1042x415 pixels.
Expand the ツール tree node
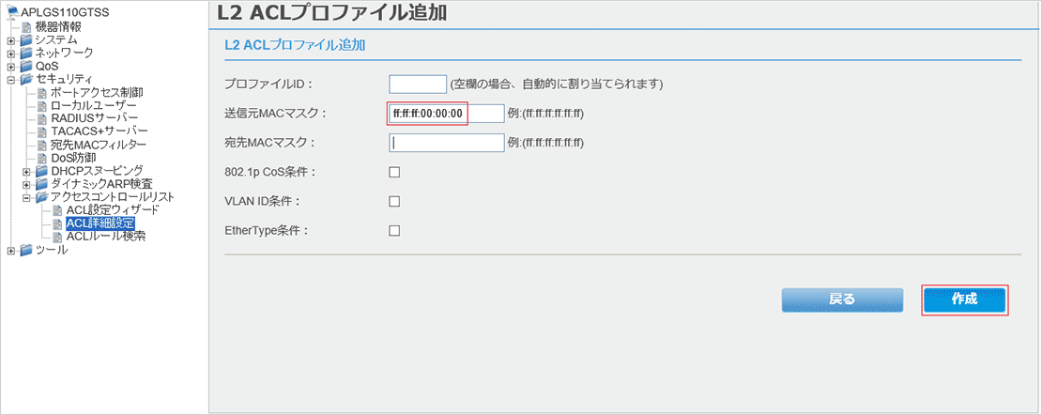(10, 251)
